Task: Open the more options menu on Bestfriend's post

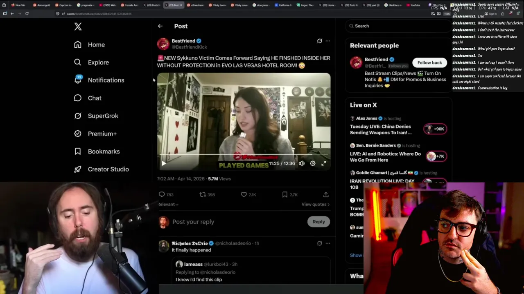Action: point(327,41)
